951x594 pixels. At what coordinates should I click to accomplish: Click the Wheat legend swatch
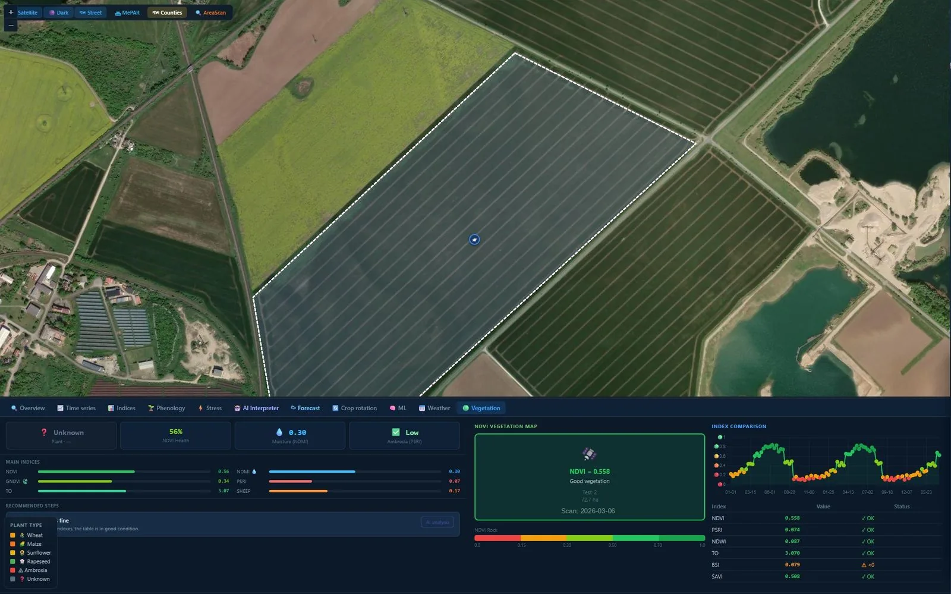point(13,535)
